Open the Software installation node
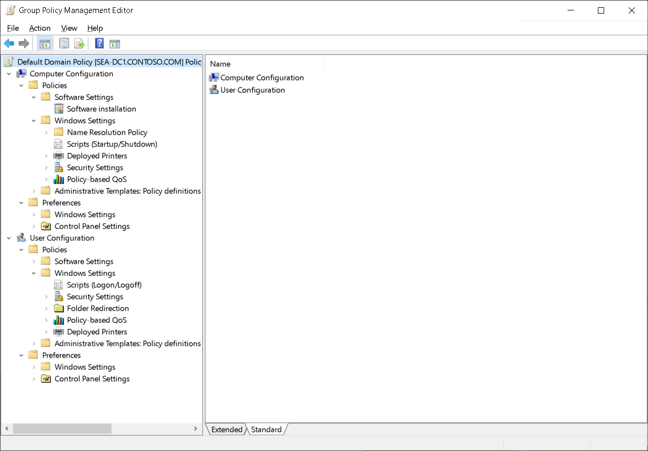 [x=101, y=108]
